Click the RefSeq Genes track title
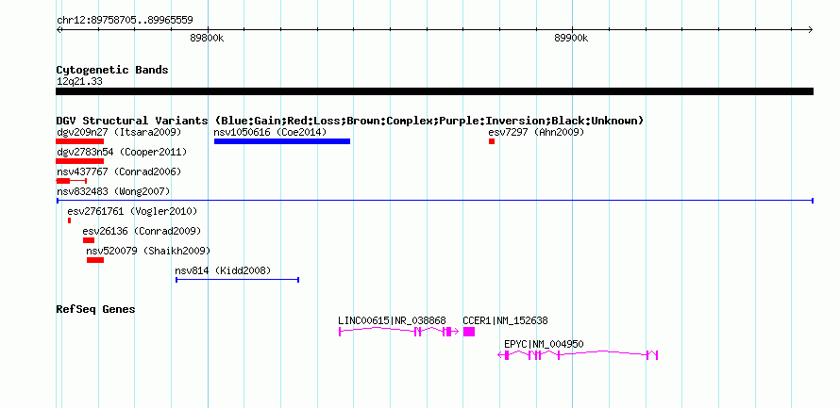The width and height of the screenshot is (840, 408). (95, 310)
